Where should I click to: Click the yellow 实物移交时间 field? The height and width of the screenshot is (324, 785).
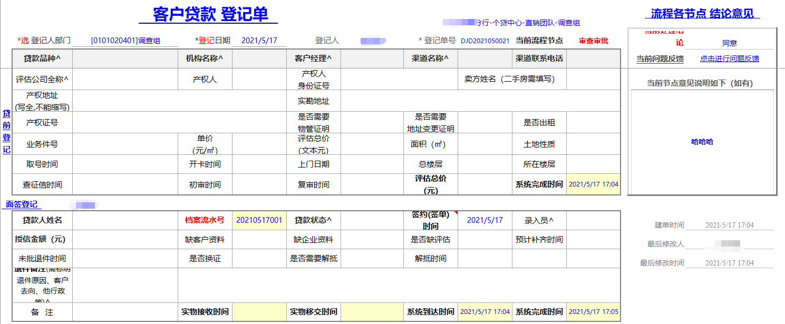pos(372,312)
